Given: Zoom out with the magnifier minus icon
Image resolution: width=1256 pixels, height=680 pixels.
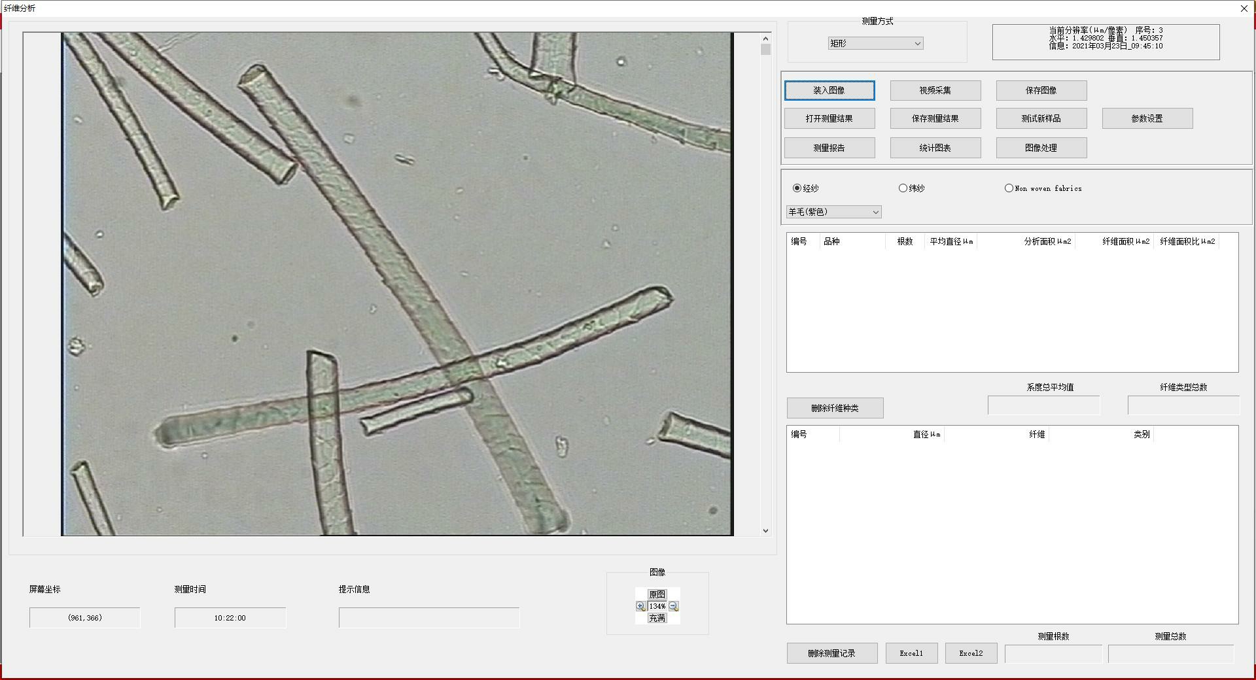Looking at the screenshot, I should click(674, 606).
